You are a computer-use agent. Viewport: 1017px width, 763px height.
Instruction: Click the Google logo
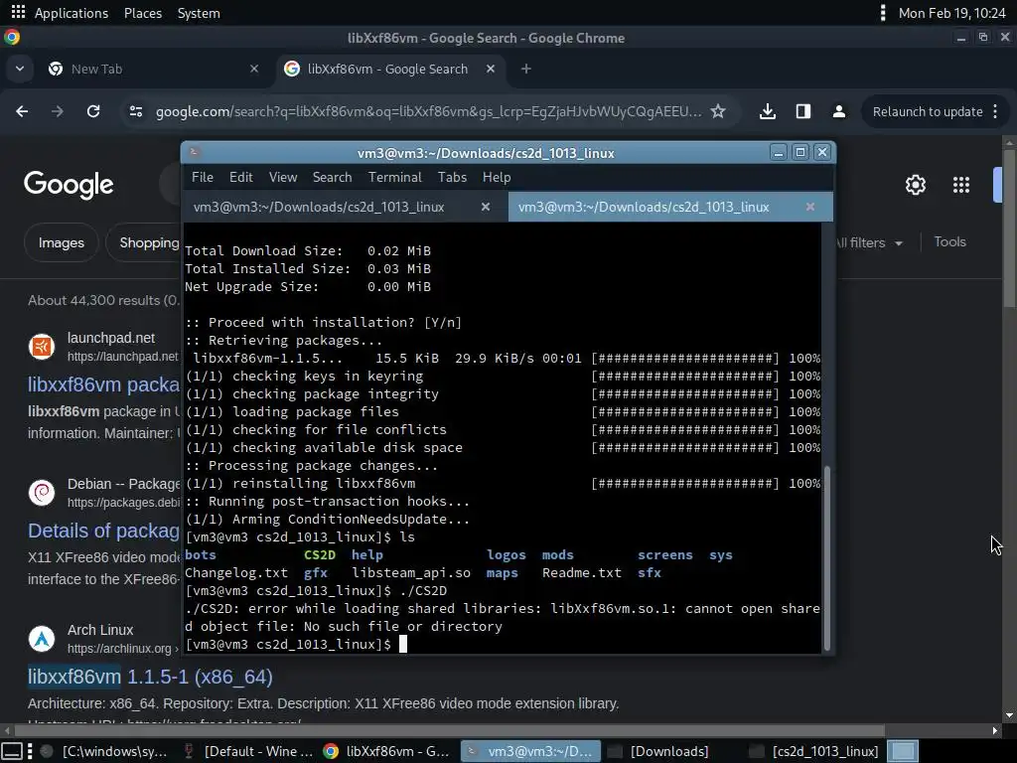(x=69, y=186)
